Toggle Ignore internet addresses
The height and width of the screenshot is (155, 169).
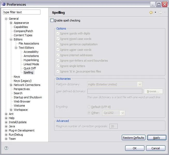click(58, 55)
